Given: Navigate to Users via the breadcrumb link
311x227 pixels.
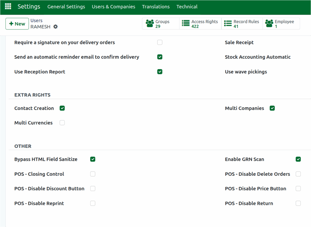Looking at the screenshot, I should (36, 20).
